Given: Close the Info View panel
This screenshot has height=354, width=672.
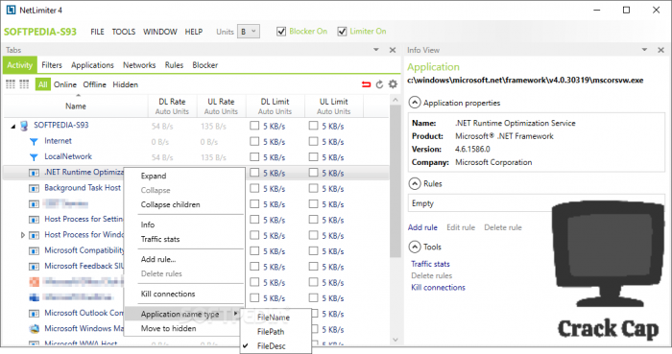Looking at the screenshot, I should pos(660,50).
